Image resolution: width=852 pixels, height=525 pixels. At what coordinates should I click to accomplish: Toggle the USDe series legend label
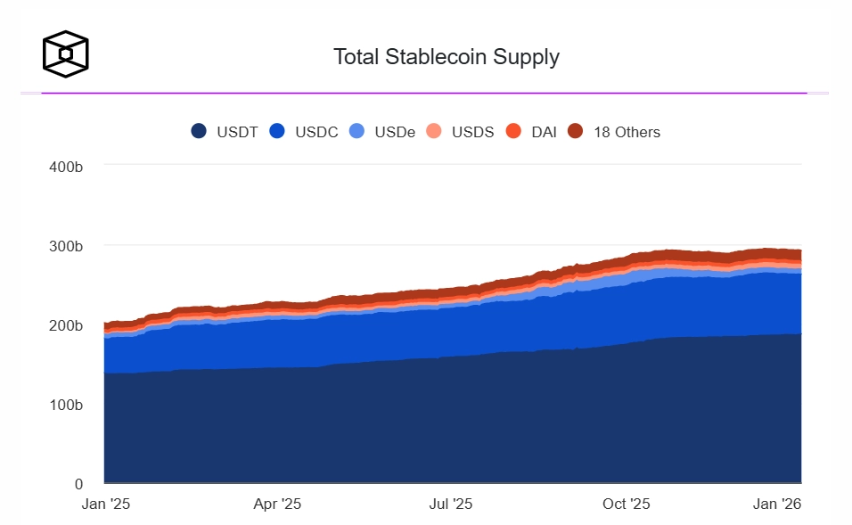(395, 132)
